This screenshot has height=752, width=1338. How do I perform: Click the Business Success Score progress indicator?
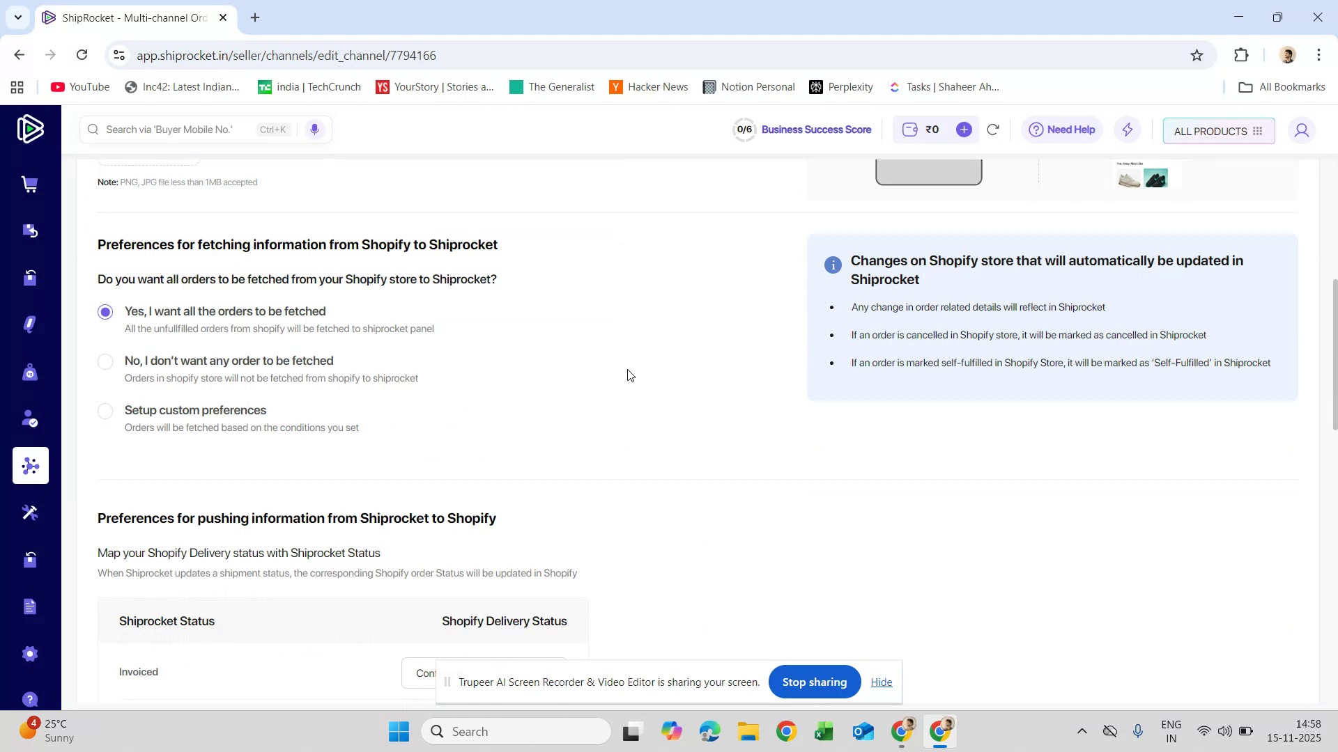pyautogui.click(x=744, y=130)
